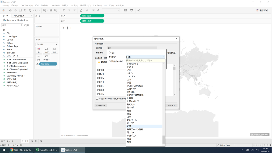The height and width of the screenshot is (153, 272).
Task: Click the filter icon beside data search
Action: (x=25, y=25)
